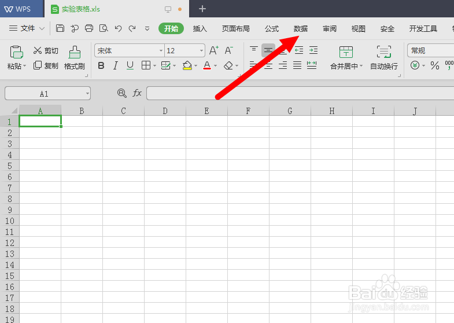
Task: Click the Print icon
Action: [89, 28]
